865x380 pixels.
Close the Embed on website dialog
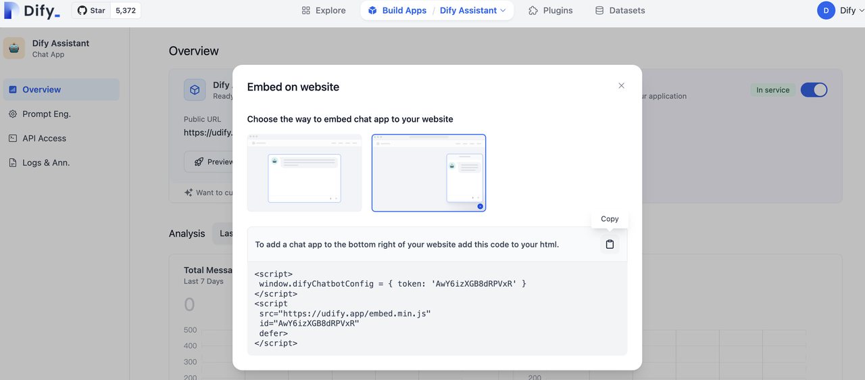[x=621, y=86]
